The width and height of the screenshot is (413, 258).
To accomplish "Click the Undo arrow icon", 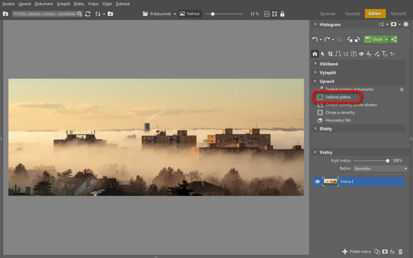I will (x=315, y=39).
